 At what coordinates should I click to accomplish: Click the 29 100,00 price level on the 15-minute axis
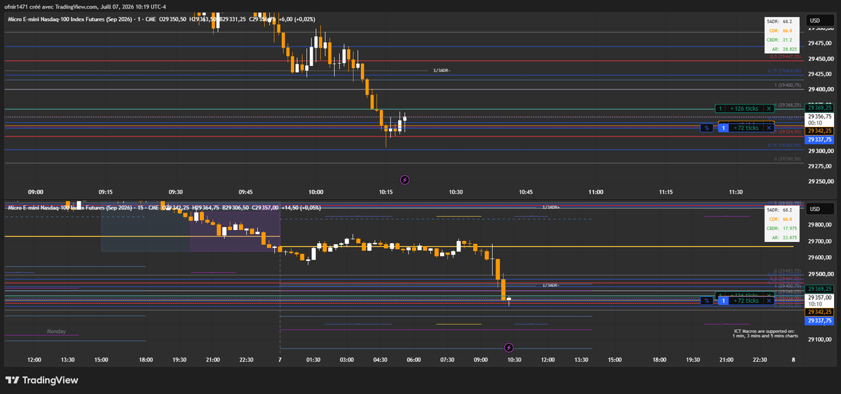[x=821, y=340]
